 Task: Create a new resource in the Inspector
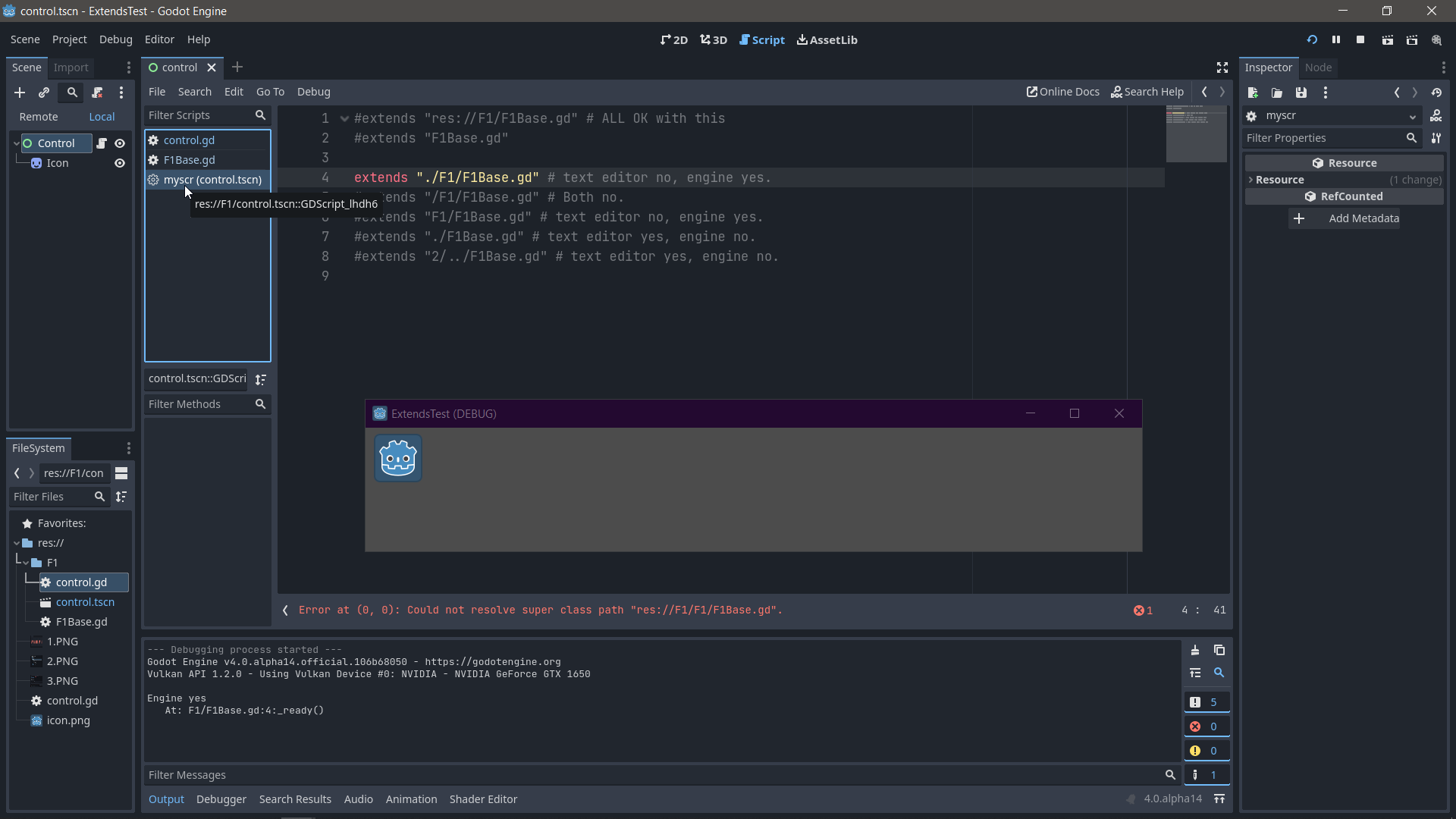click(1253, 93)
